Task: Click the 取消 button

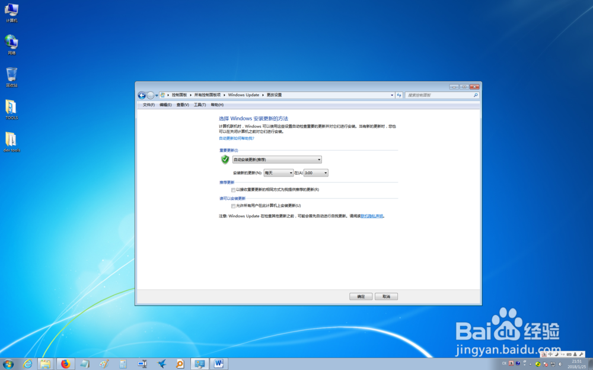Action: click(386, 297)
